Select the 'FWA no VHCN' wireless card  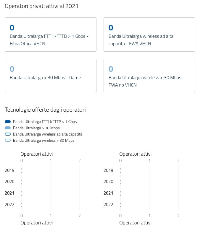pos(149,76)
